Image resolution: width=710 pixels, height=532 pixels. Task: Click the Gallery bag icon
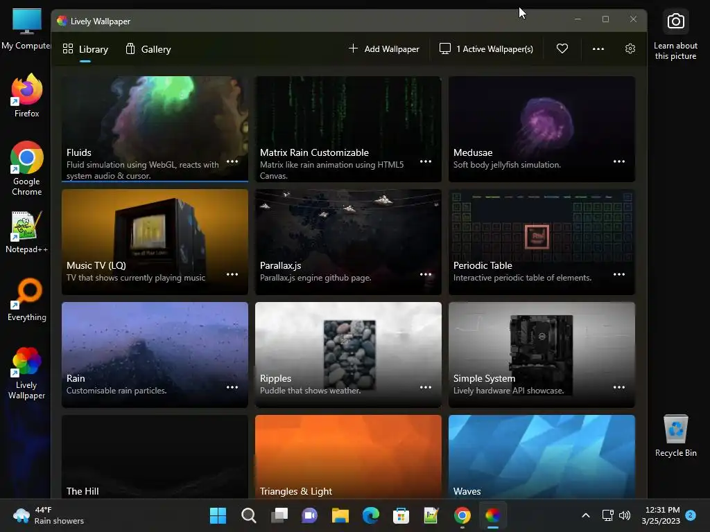(130, 48)
